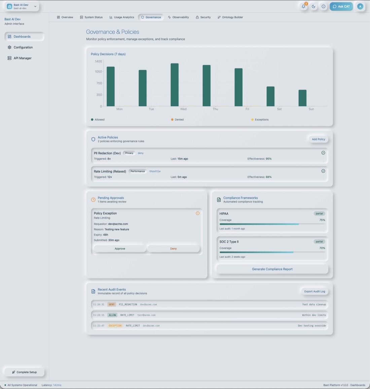Expand the HIPAA compliance framework card
370x389 pixels.
[272, 221]
